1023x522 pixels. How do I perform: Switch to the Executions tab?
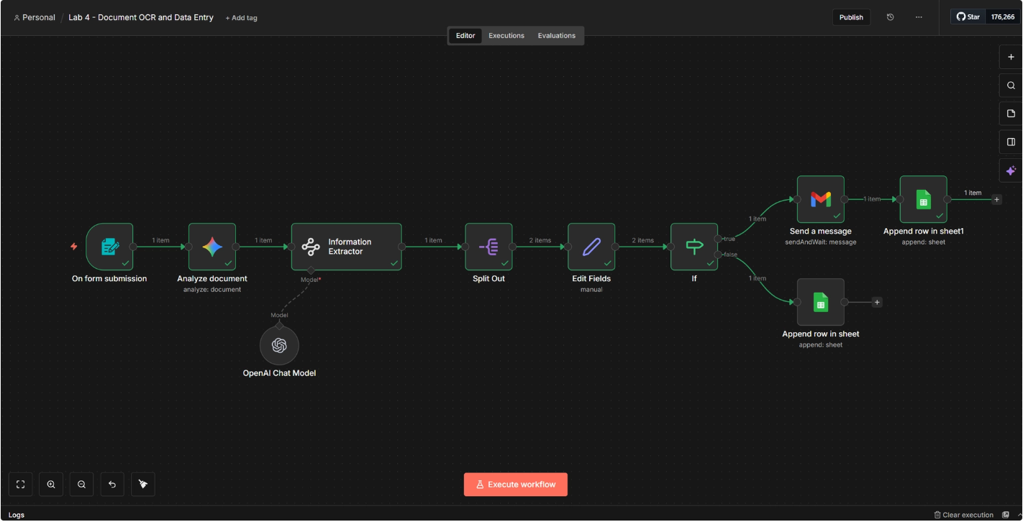[x=506, y=35]
